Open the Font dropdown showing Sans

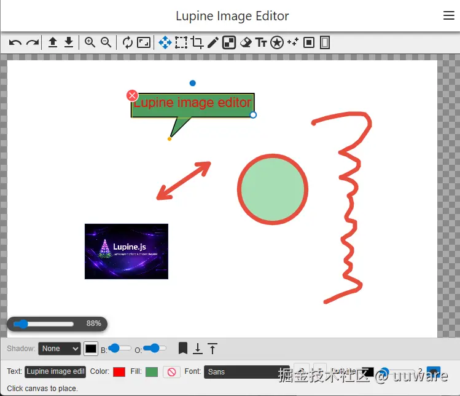[x=247, y=372]
